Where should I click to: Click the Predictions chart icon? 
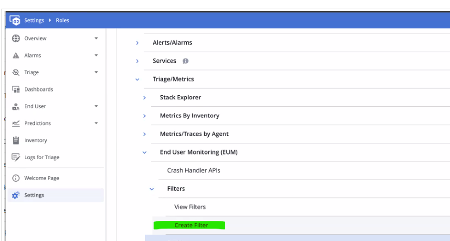click(16, 123)
